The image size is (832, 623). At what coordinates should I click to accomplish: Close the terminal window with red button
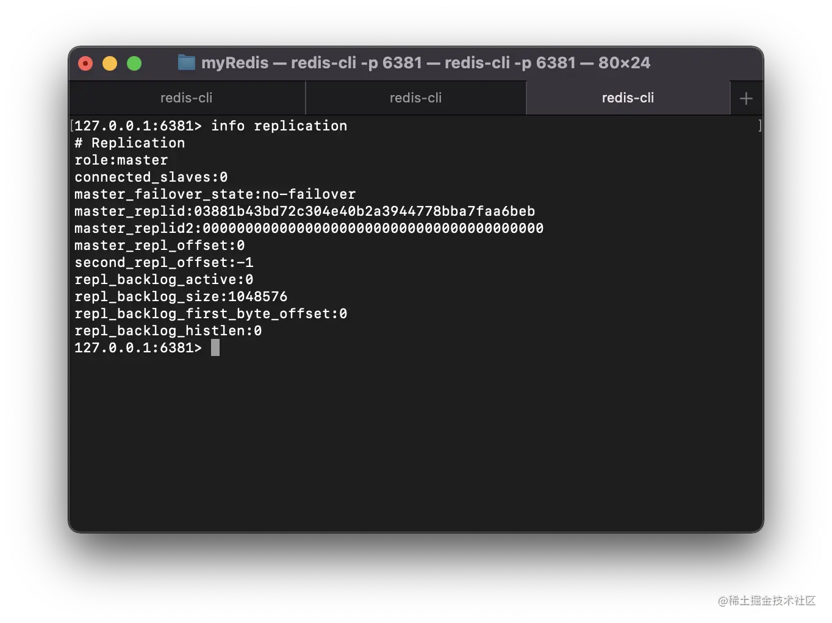click(85, 63)
